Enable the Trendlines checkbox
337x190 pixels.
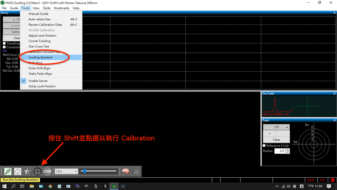pos(4,43)
